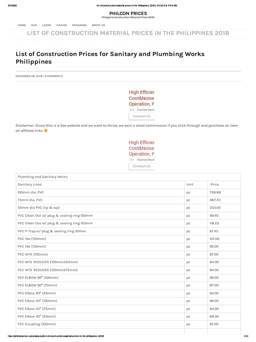Click the second High Efficiency advertisement headline
Image resolution: width=256 pixels, height=342 pixels.
pyautogui.click(x=141, y=148)
